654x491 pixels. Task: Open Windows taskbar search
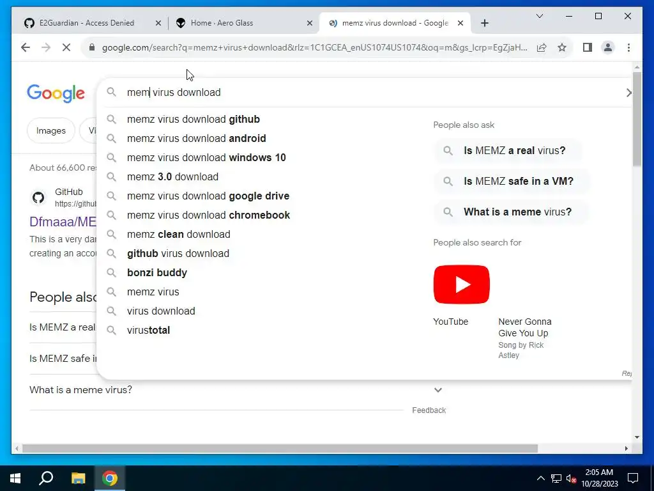tap(46, 478)
